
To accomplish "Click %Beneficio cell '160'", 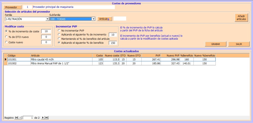I will click(187, 60).
